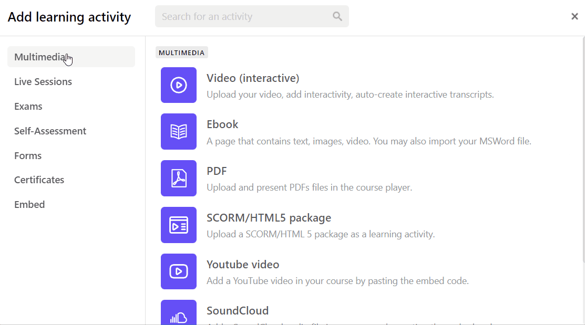Close the Add learning activity dialog
The height and width of the screenshot is (325, 585).
click(x=574, y=16)
